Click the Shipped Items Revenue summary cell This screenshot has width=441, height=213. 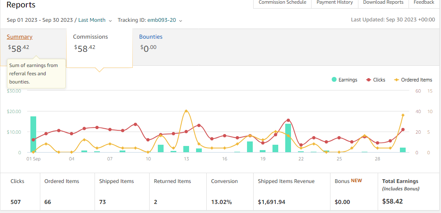pos(292,192)
